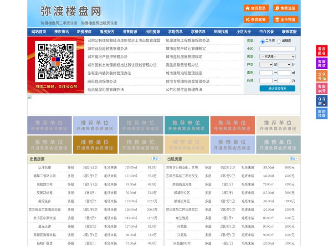Viewport: 328px width, 246px height.
Task: Open 出租房源 navigation item
Action: (153, 32)
